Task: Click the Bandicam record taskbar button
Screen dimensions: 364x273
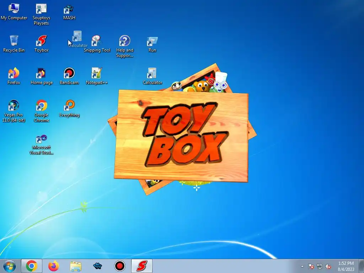Action: [x=120, y=266]
